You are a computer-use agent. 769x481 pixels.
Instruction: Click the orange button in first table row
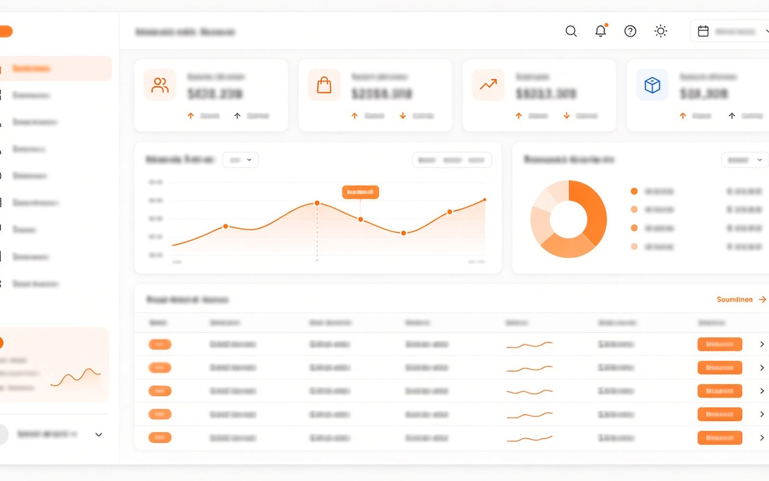click(x=719, y=344)
